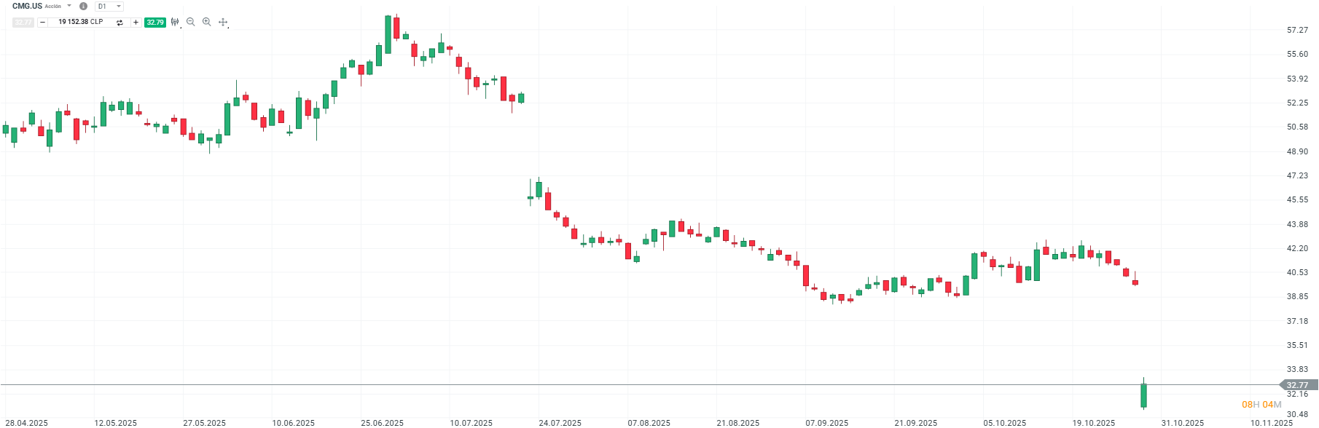
Task: Open the chart type candlestick icon
Action: [x=175, y=23]
